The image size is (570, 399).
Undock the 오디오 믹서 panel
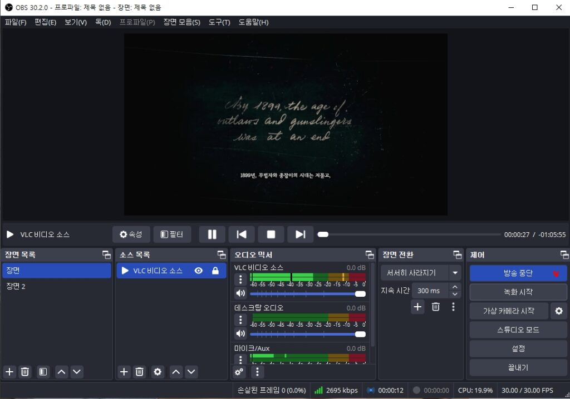coord(370,255)
